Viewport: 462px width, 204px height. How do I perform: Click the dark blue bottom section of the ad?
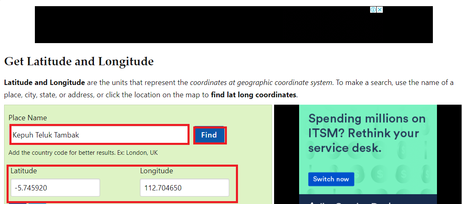(368, 200)
